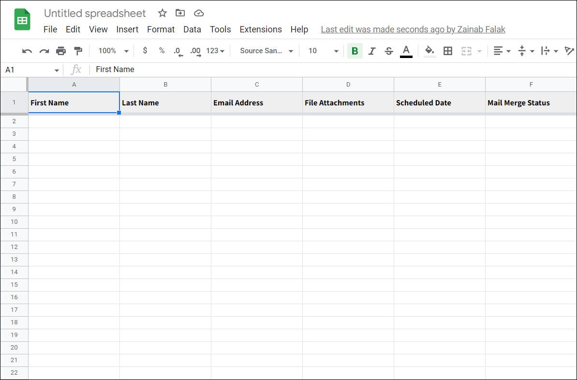Select row 1 header
Screen dimensions: 577x380
click(x=14, y=102)
